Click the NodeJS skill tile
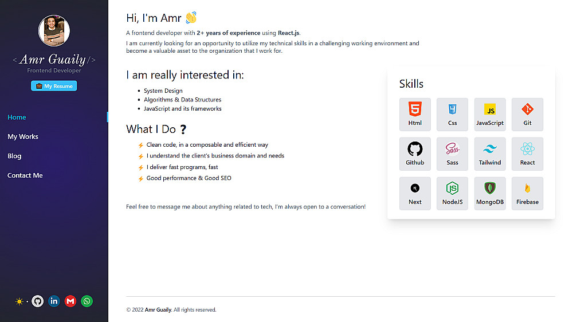The height and width of the screenshot is (322, 573). point(452,193)
